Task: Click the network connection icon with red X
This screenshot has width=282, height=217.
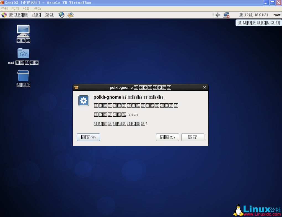Action: 227,15
